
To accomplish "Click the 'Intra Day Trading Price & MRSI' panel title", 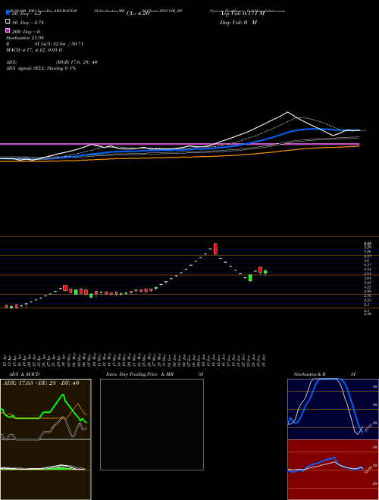I will pyautogui.click(x=155, y=374).
